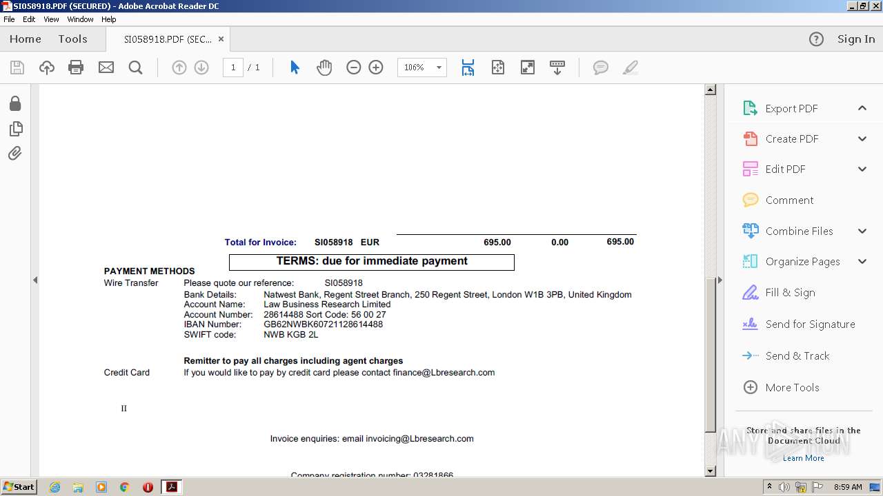Image resolution: width=883 pixels, height=496 pixels.
Task: Open Media Player from the taskbar
Action: pos(101,487)
